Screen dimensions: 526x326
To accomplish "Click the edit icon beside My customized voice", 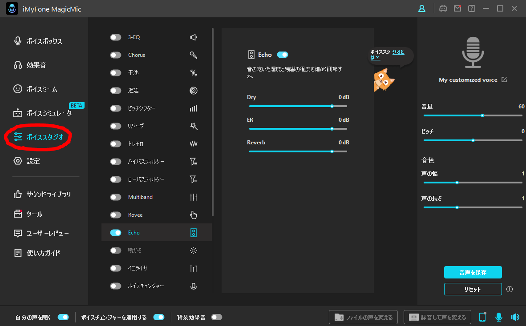I will (504, 80).
